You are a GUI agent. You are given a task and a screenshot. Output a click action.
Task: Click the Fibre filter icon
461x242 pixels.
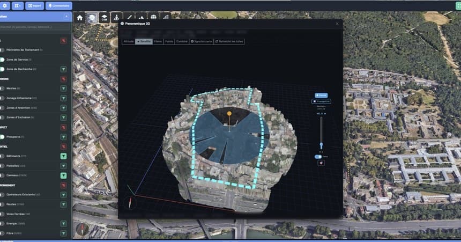point(63,233)
